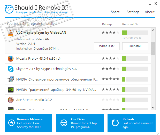Click the NVIDIA graphics driver star rating
The width and height of the screenshot is (160, 135).
[x=110, y=89]
